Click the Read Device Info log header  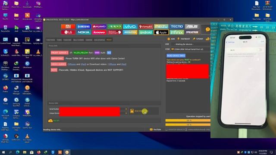176,56
